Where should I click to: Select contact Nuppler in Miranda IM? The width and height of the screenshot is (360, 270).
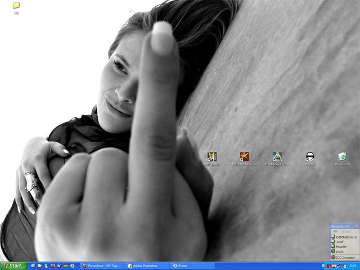344,246
